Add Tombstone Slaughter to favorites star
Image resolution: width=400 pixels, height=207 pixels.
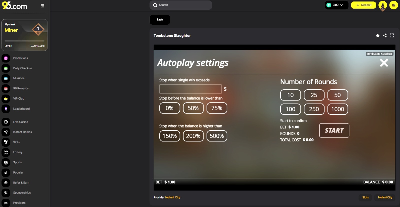(377, 36)
